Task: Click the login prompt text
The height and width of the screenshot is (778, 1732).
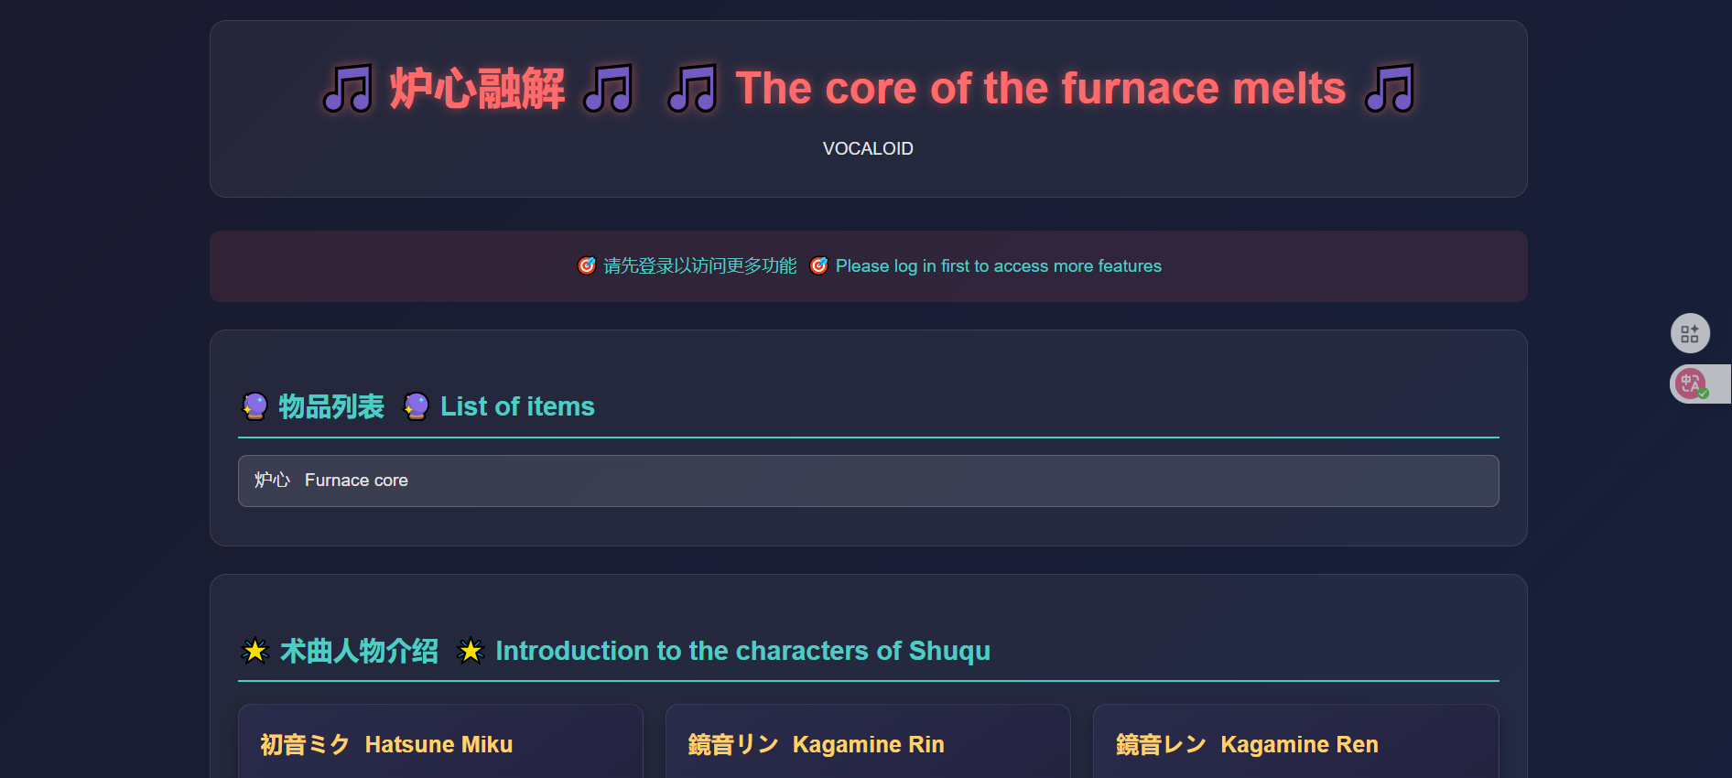Action: [998, 266]
